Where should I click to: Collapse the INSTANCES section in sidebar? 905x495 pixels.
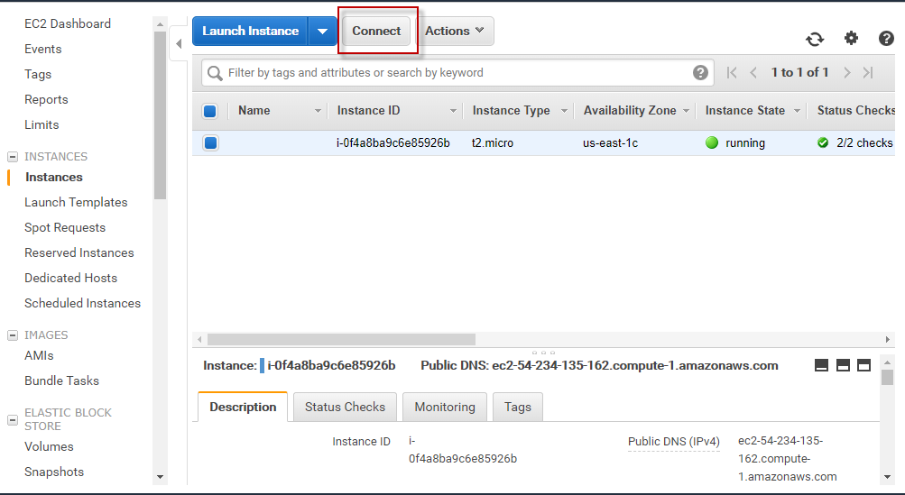click(x=13, y=157)
